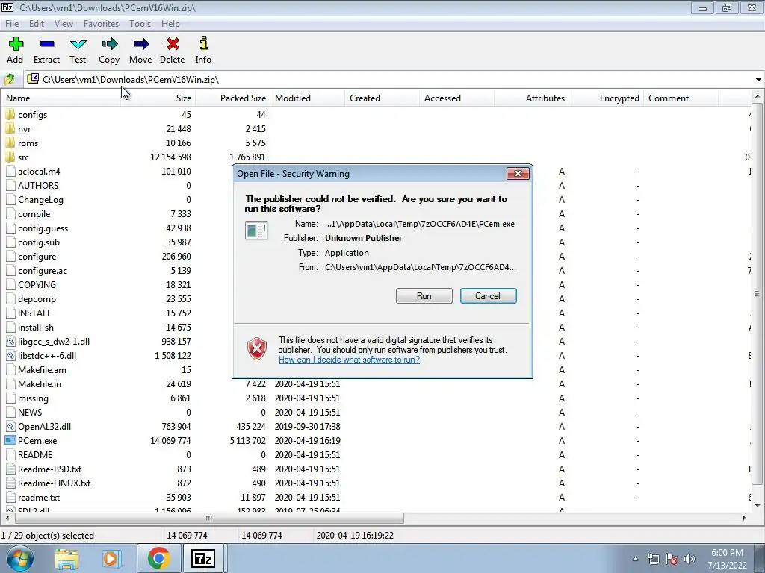Open 'How can I decide what software to run?' link
The height and width of the screenshot is (573, 765).
(349, 360)
